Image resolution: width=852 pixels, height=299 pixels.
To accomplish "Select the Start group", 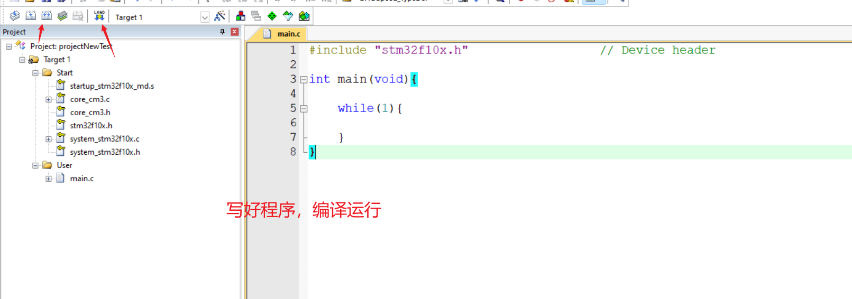I will coord(65,73).
